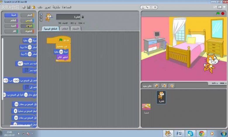Set rotation style to don't rotate
The width and height of the screenshot is (228, 137).
(x=41, y=20)
